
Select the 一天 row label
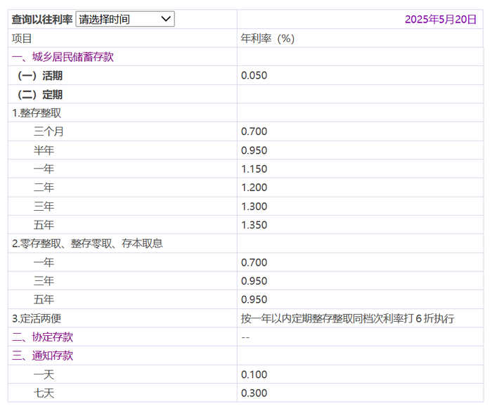point(44,374)
